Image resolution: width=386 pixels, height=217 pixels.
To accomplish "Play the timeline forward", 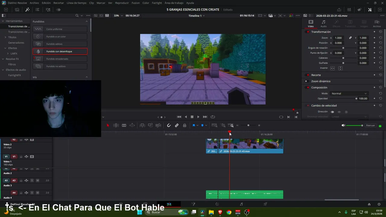I will tap(198, 117).
